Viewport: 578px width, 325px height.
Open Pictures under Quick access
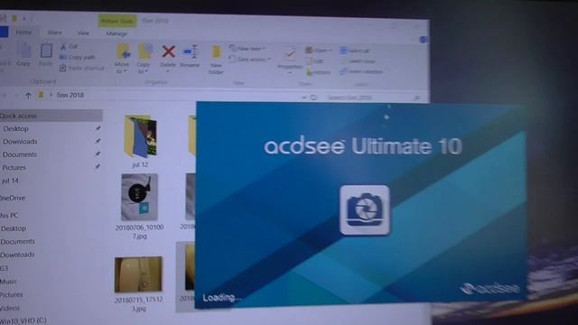pyautogui.click(x=14, y=168)
